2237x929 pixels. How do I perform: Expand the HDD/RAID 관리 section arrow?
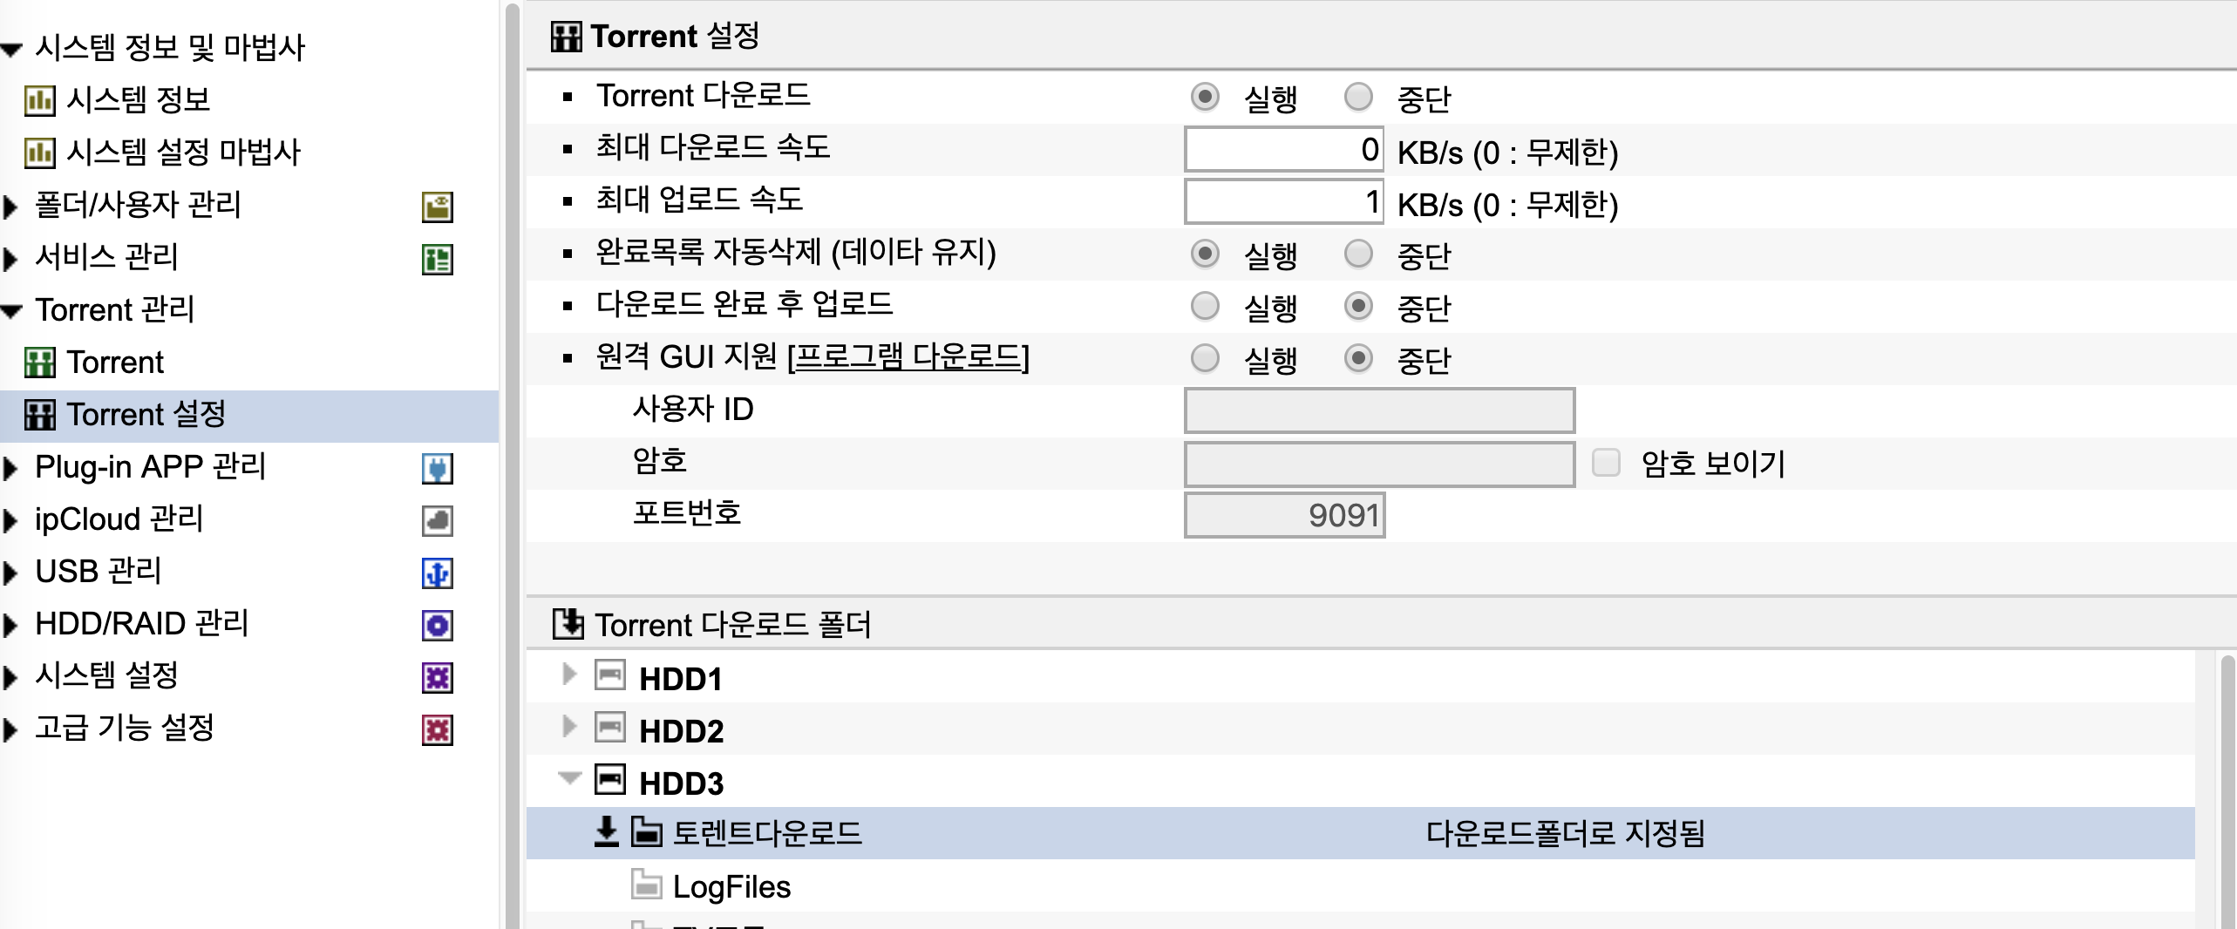(10, 625)
